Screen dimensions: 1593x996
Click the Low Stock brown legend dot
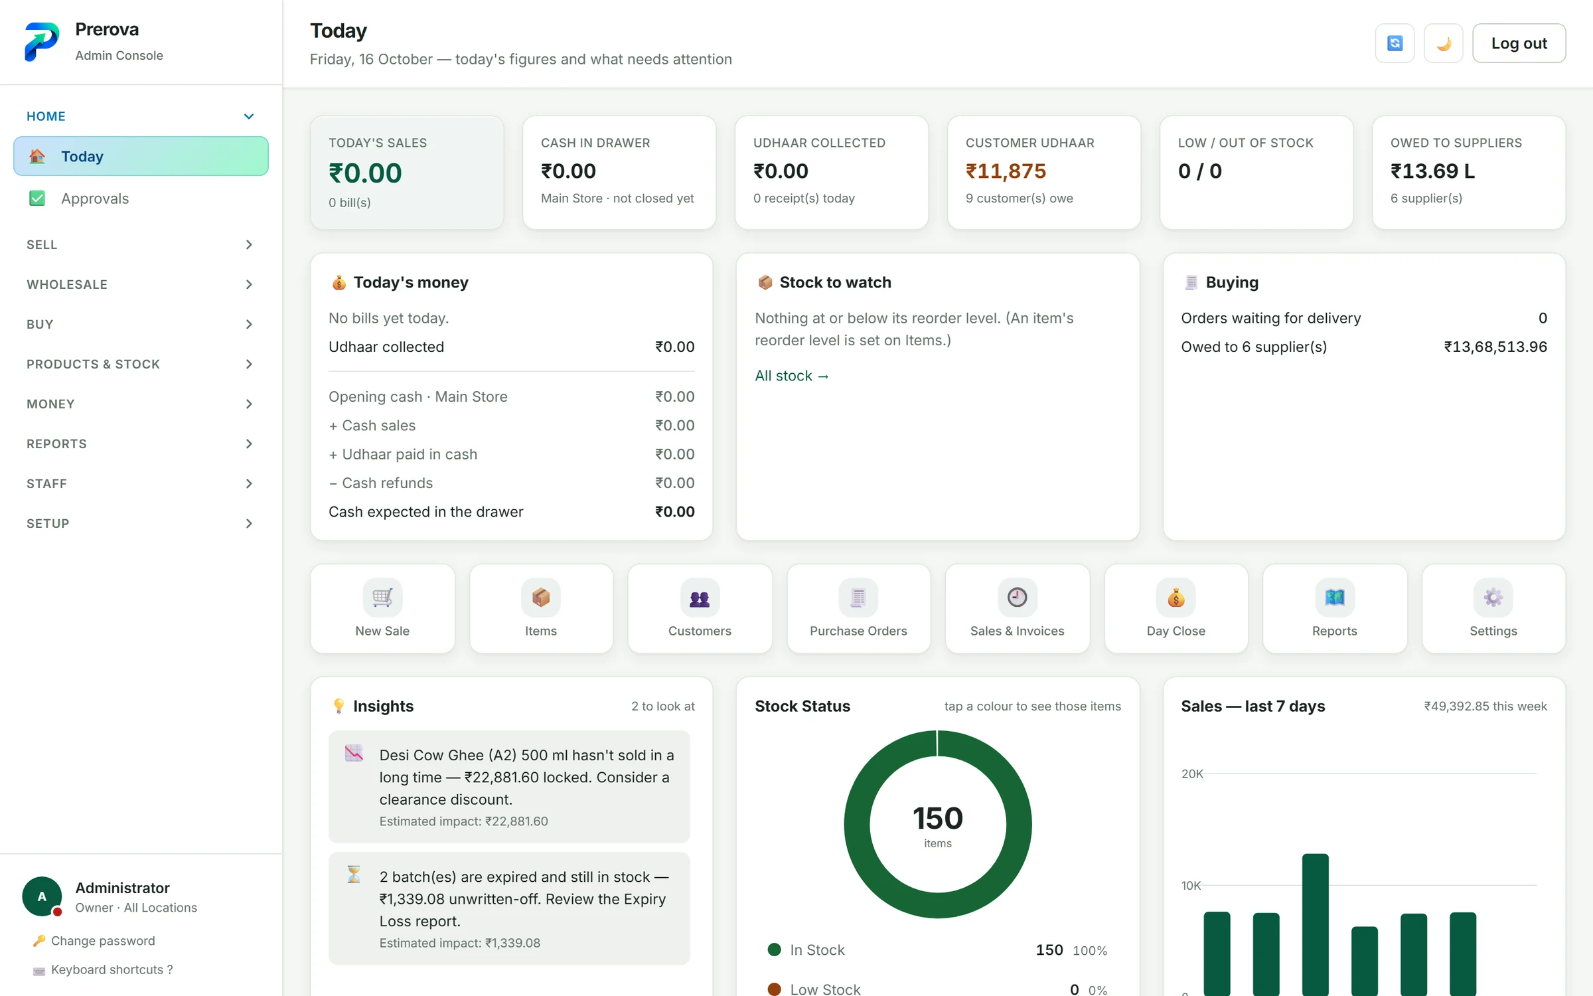click(774, 989)
